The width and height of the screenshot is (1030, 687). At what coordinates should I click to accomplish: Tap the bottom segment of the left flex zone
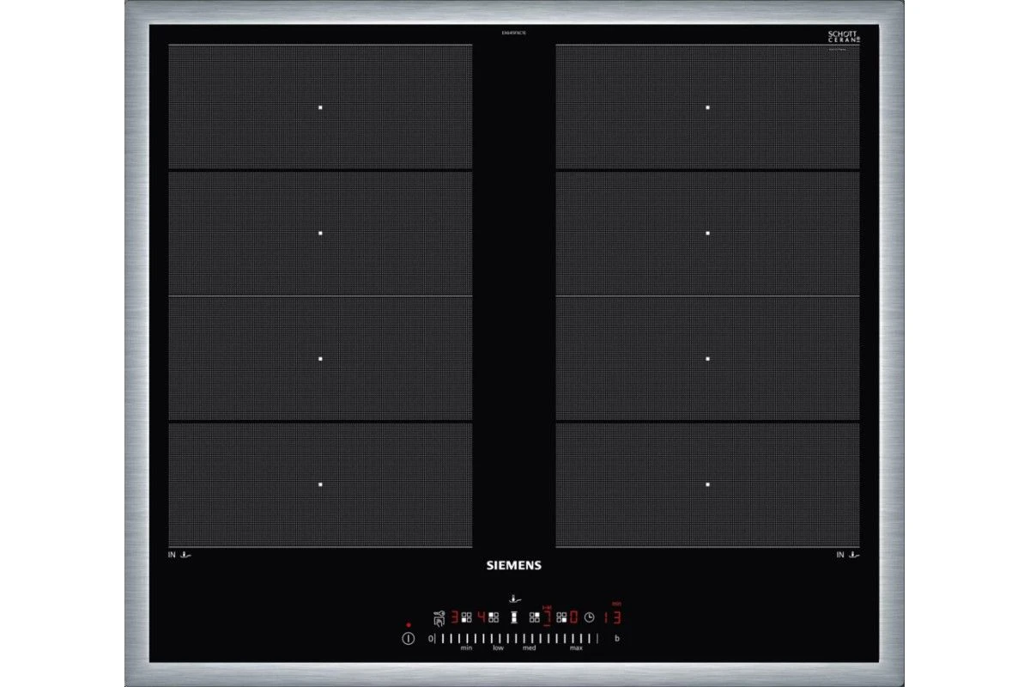320,484
